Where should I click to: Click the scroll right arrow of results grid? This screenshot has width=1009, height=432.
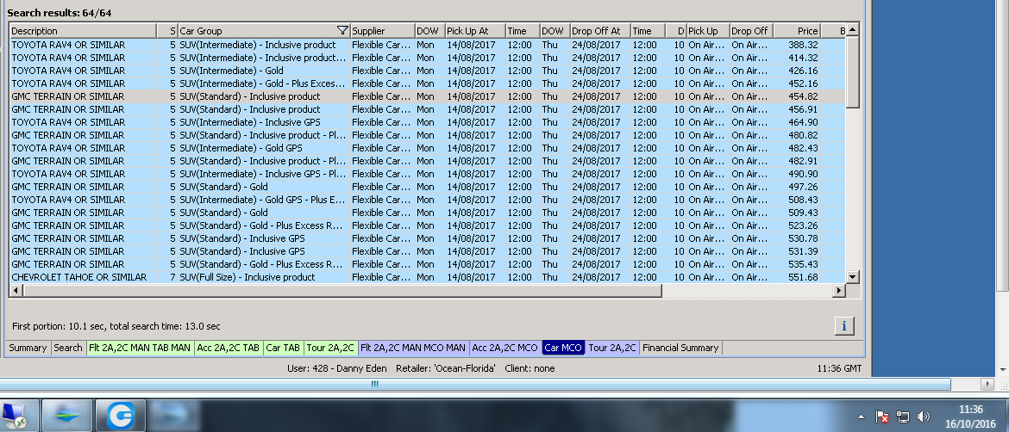(838, 291)
